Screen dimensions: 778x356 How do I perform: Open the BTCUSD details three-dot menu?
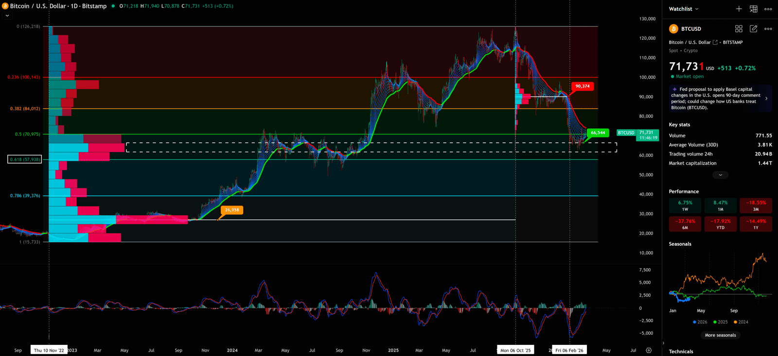[768, 29]
